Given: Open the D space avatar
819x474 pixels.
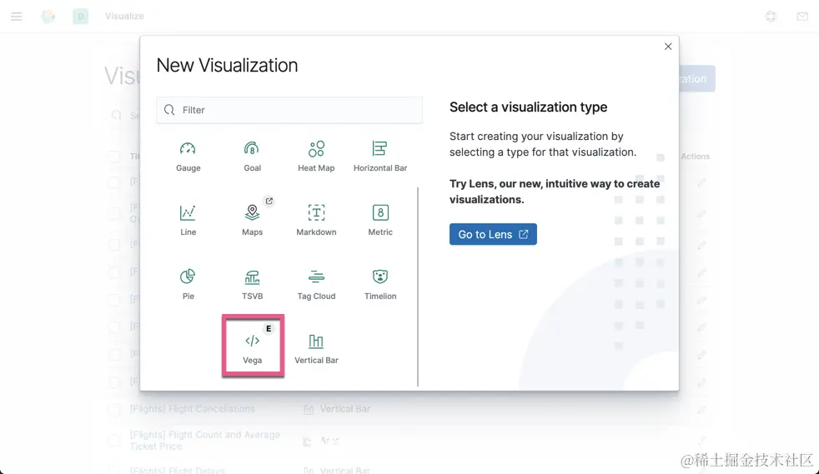Looking at the screenshot, I should (80, 16).
